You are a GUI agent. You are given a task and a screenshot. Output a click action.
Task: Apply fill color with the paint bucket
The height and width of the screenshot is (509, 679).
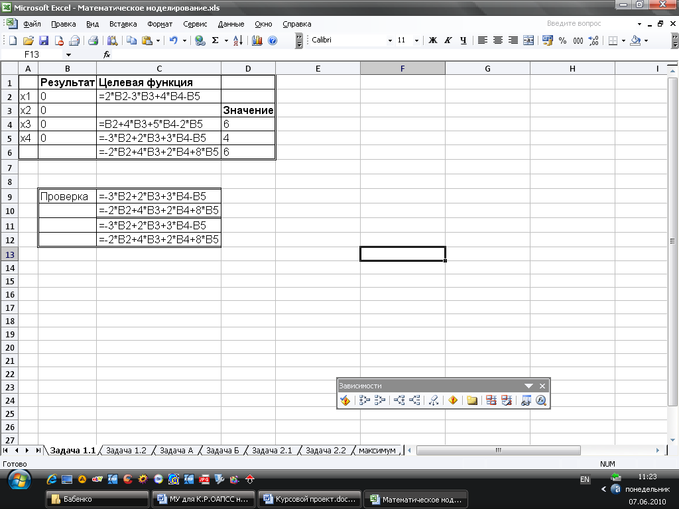pyautogui.click(x=635, y=40)
